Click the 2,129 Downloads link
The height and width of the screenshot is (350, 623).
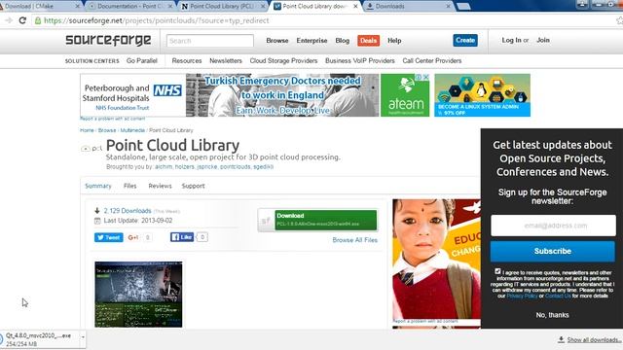click(128, 211)
